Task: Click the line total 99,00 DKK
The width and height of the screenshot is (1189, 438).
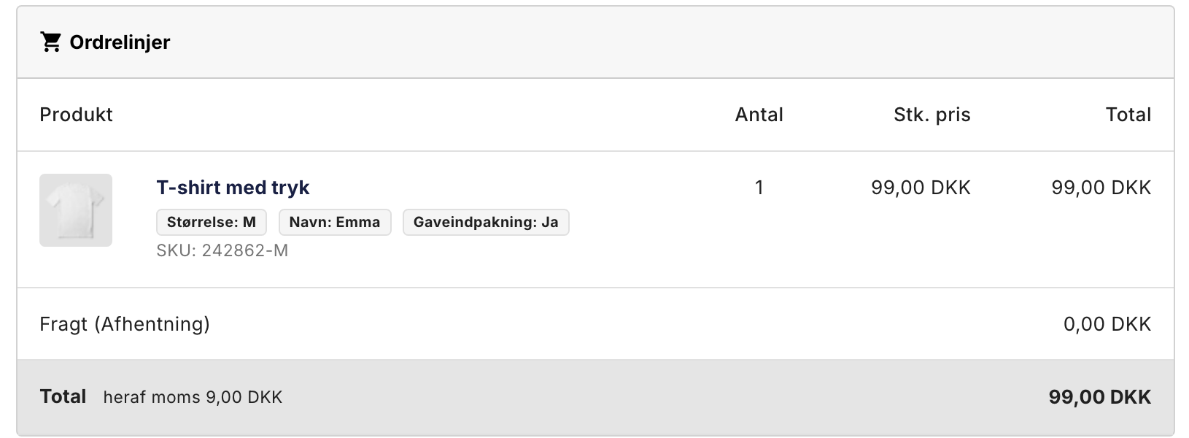Action: pos(1101,188)
